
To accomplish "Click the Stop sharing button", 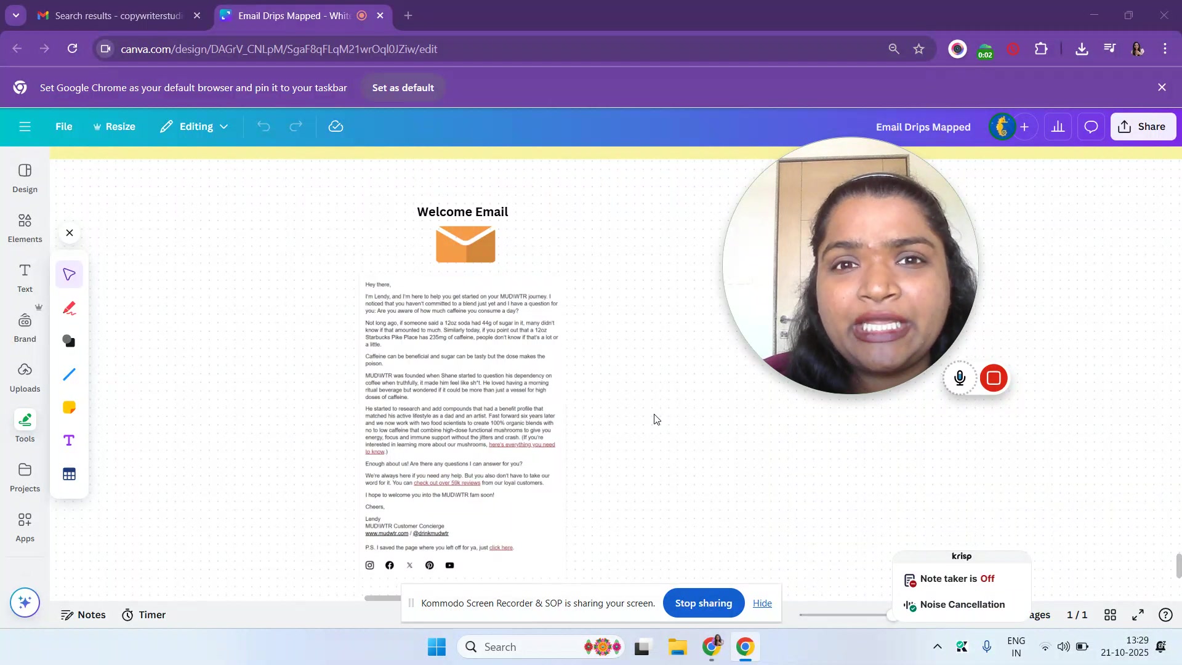I will pos(703,603).
